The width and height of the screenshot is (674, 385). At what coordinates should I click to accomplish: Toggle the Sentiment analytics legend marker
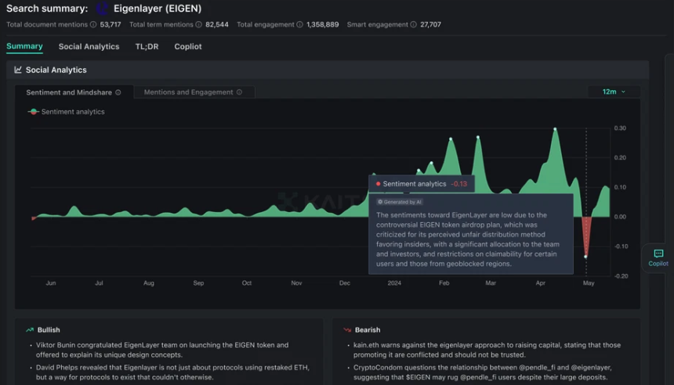(34, 112)
